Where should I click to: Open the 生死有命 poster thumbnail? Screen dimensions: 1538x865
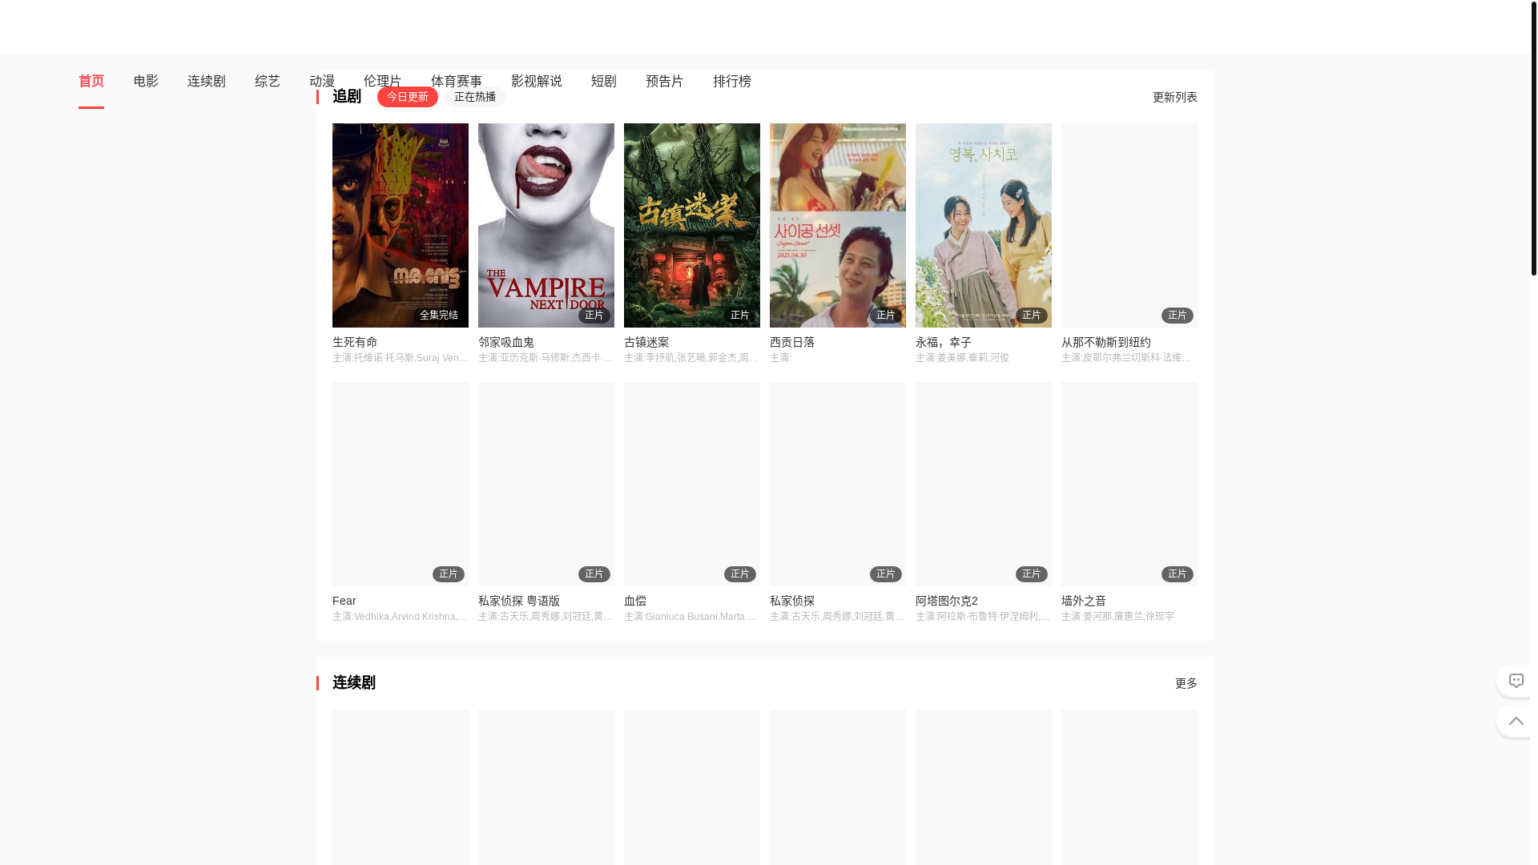401,225
